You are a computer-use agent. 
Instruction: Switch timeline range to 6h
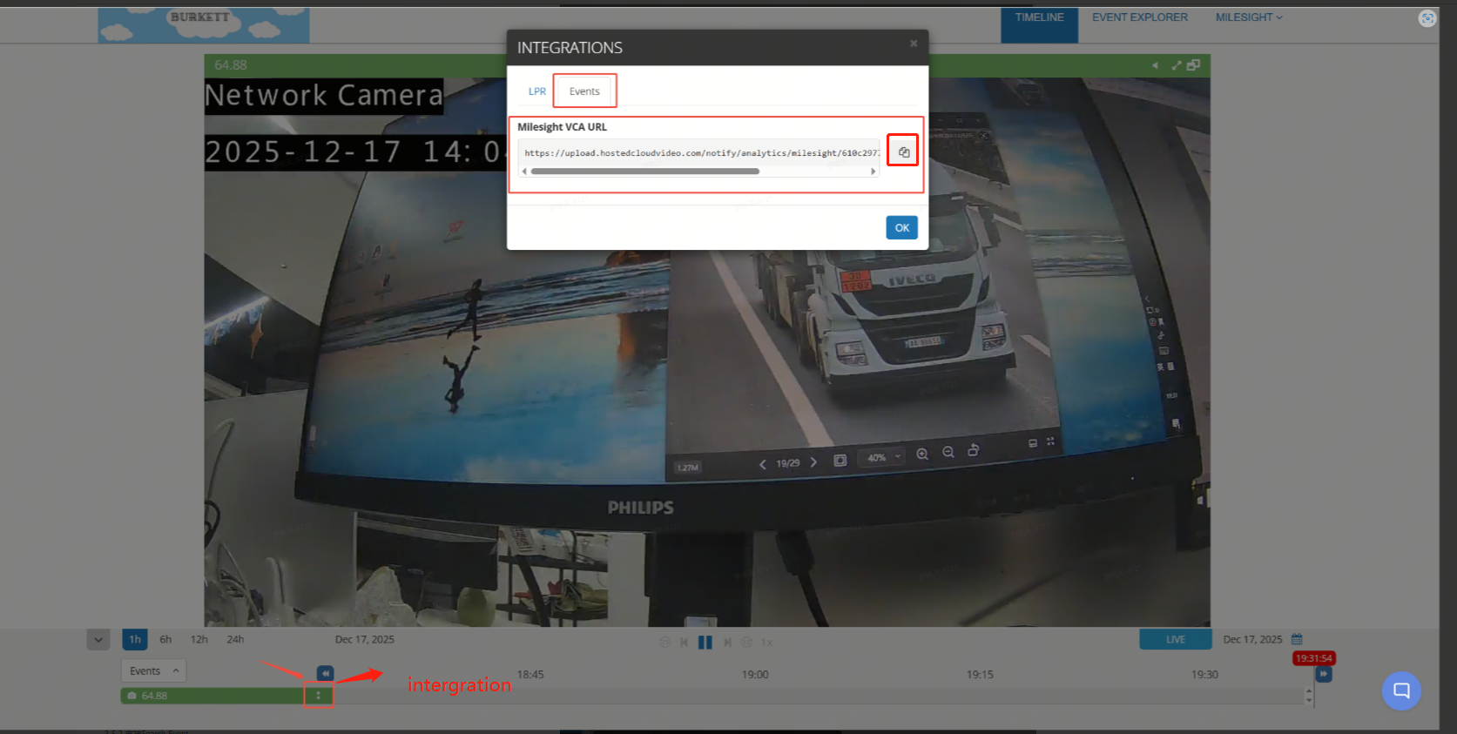[165, 639]
